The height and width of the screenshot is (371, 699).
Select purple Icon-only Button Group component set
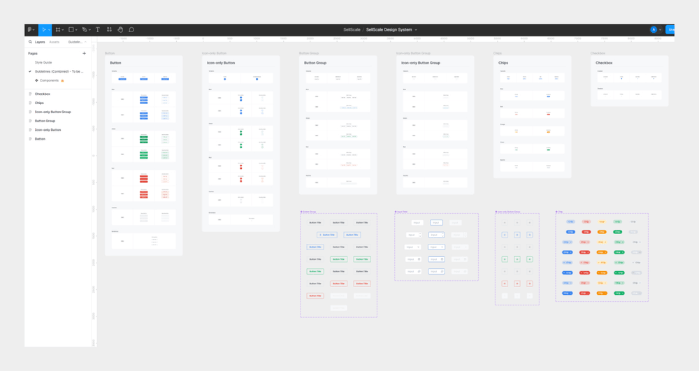coord(517,259)
